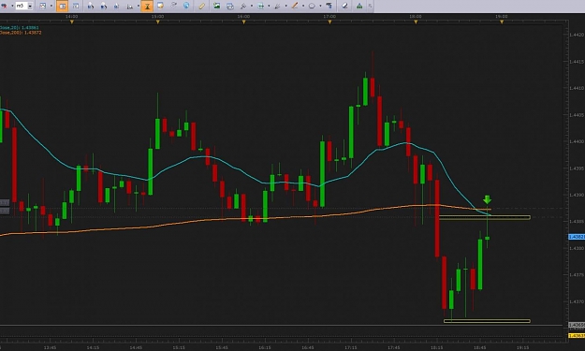The width and height of the screenshot is (585, 351).
Task: Click the blue current price label on axis
Action: coord(576,237)
